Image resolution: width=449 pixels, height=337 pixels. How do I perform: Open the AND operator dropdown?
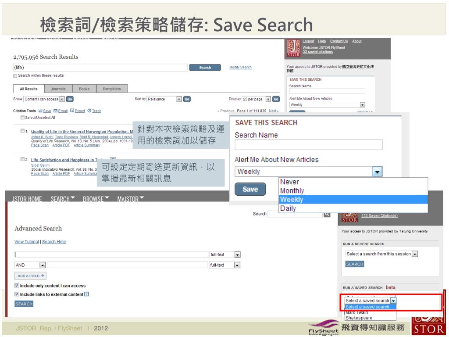[x=43, y=265]
